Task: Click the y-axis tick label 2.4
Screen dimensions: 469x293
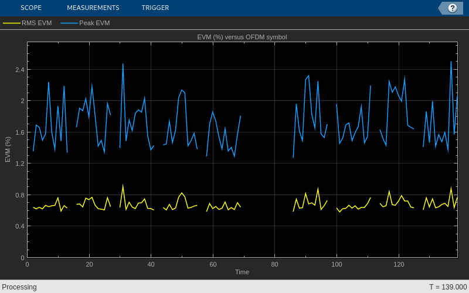Action: point(19,70)
